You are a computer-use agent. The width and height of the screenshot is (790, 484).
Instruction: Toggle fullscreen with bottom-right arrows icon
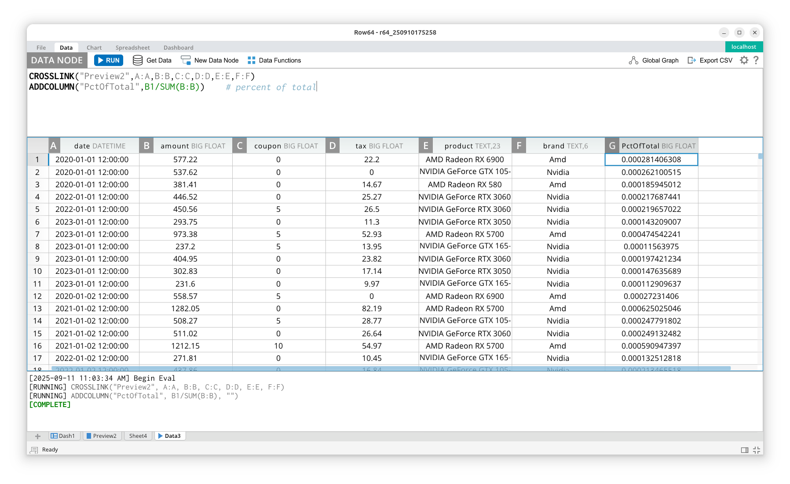(x=757, y=450)
